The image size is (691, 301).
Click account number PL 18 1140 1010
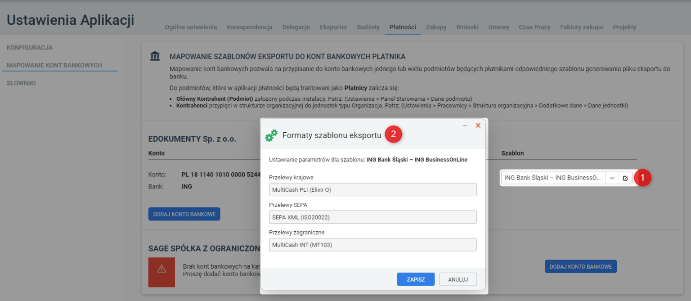pyautogui.click(x=221, y=175)
